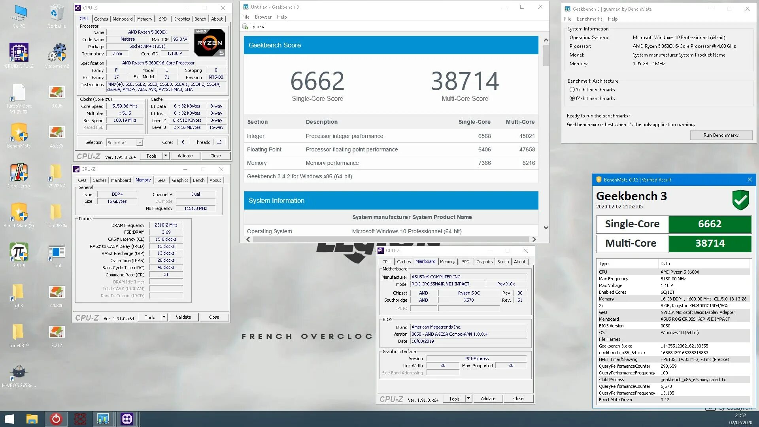Image resolution: width=759 pixels, height=427 pixels.
Task: Select the 64-bit benchmarks radio option
Action: tap(572, 98)
